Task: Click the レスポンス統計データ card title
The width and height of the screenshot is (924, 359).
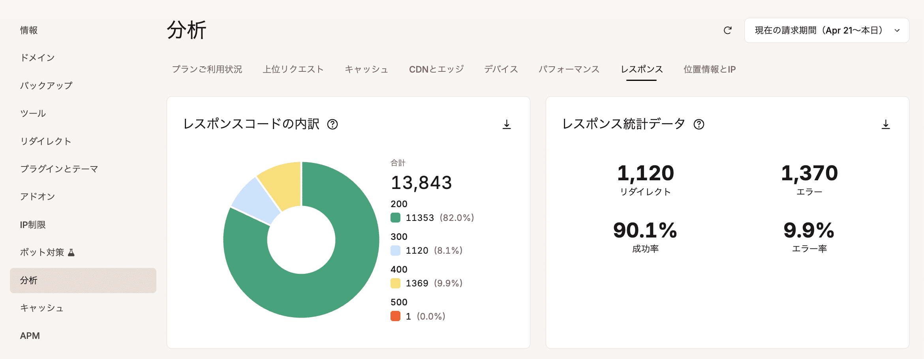Action: (x=624, y=124)
